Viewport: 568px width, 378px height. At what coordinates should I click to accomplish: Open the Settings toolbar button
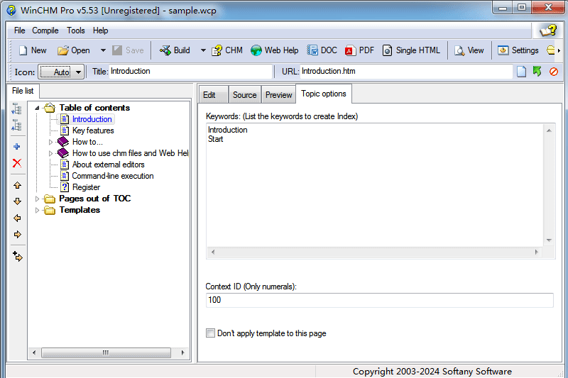click(518, 50)
